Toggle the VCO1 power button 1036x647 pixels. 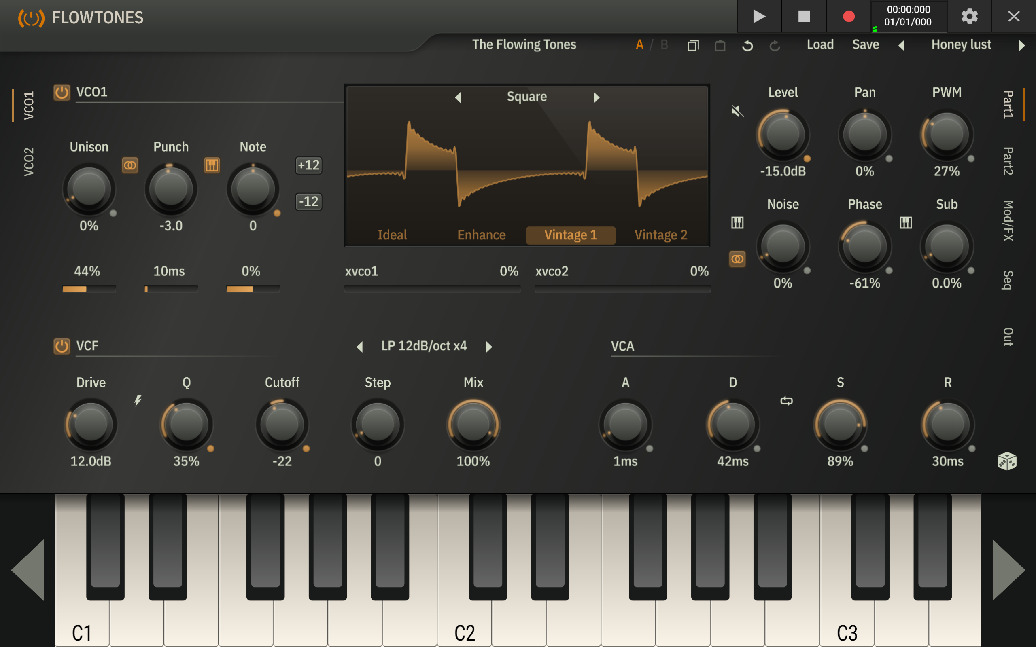[x=62, y=92]
